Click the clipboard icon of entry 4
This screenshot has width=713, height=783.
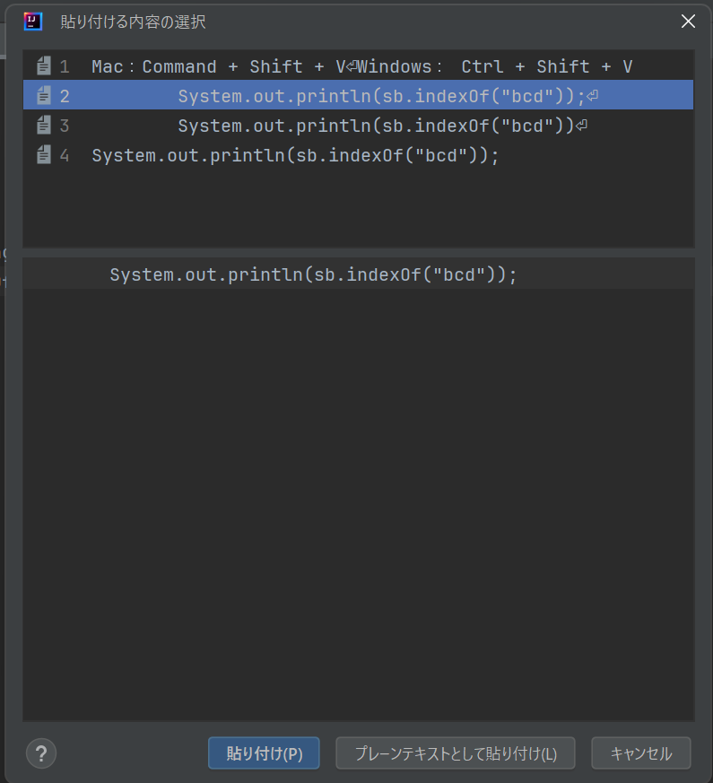click(44, 155)
